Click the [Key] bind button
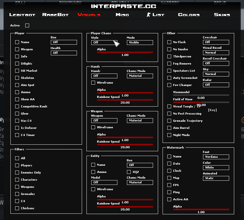 (212, 110)
